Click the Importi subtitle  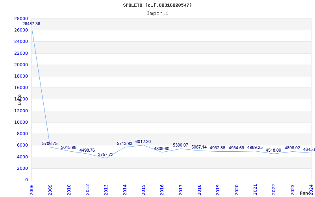tap(157, 13)
